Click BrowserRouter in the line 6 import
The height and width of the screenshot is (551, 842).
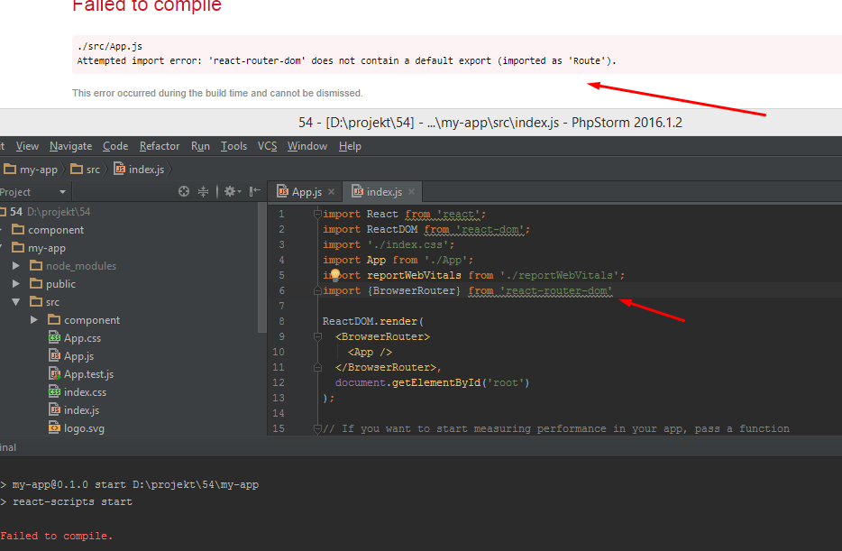pyautogui.click(x=414, y=290)
